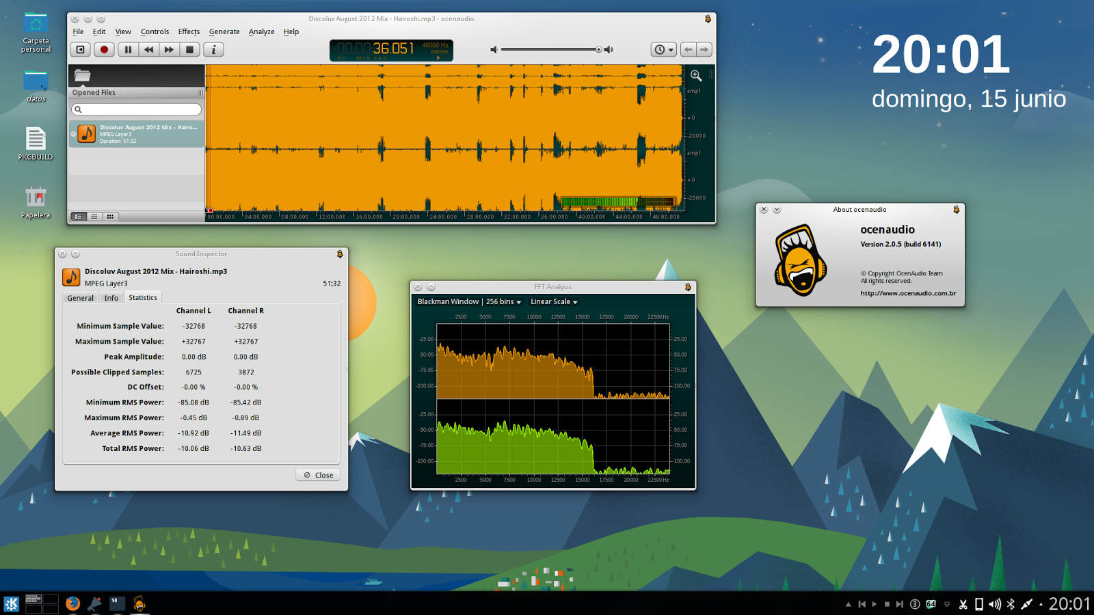Click Close button in Sound Inspector

(318, 475)
